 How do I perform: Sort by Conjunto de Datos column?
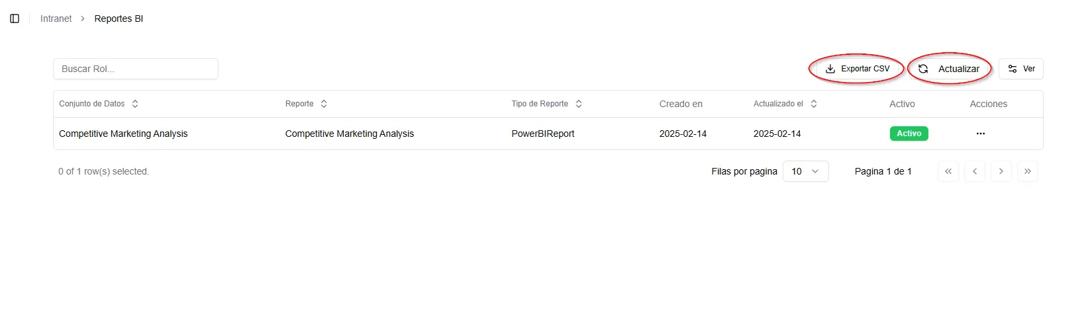pyautogui.click(x=99, y=104)
